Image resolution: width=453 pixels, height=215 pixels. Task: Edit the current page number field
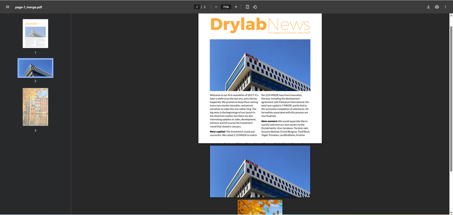(197, 7)
